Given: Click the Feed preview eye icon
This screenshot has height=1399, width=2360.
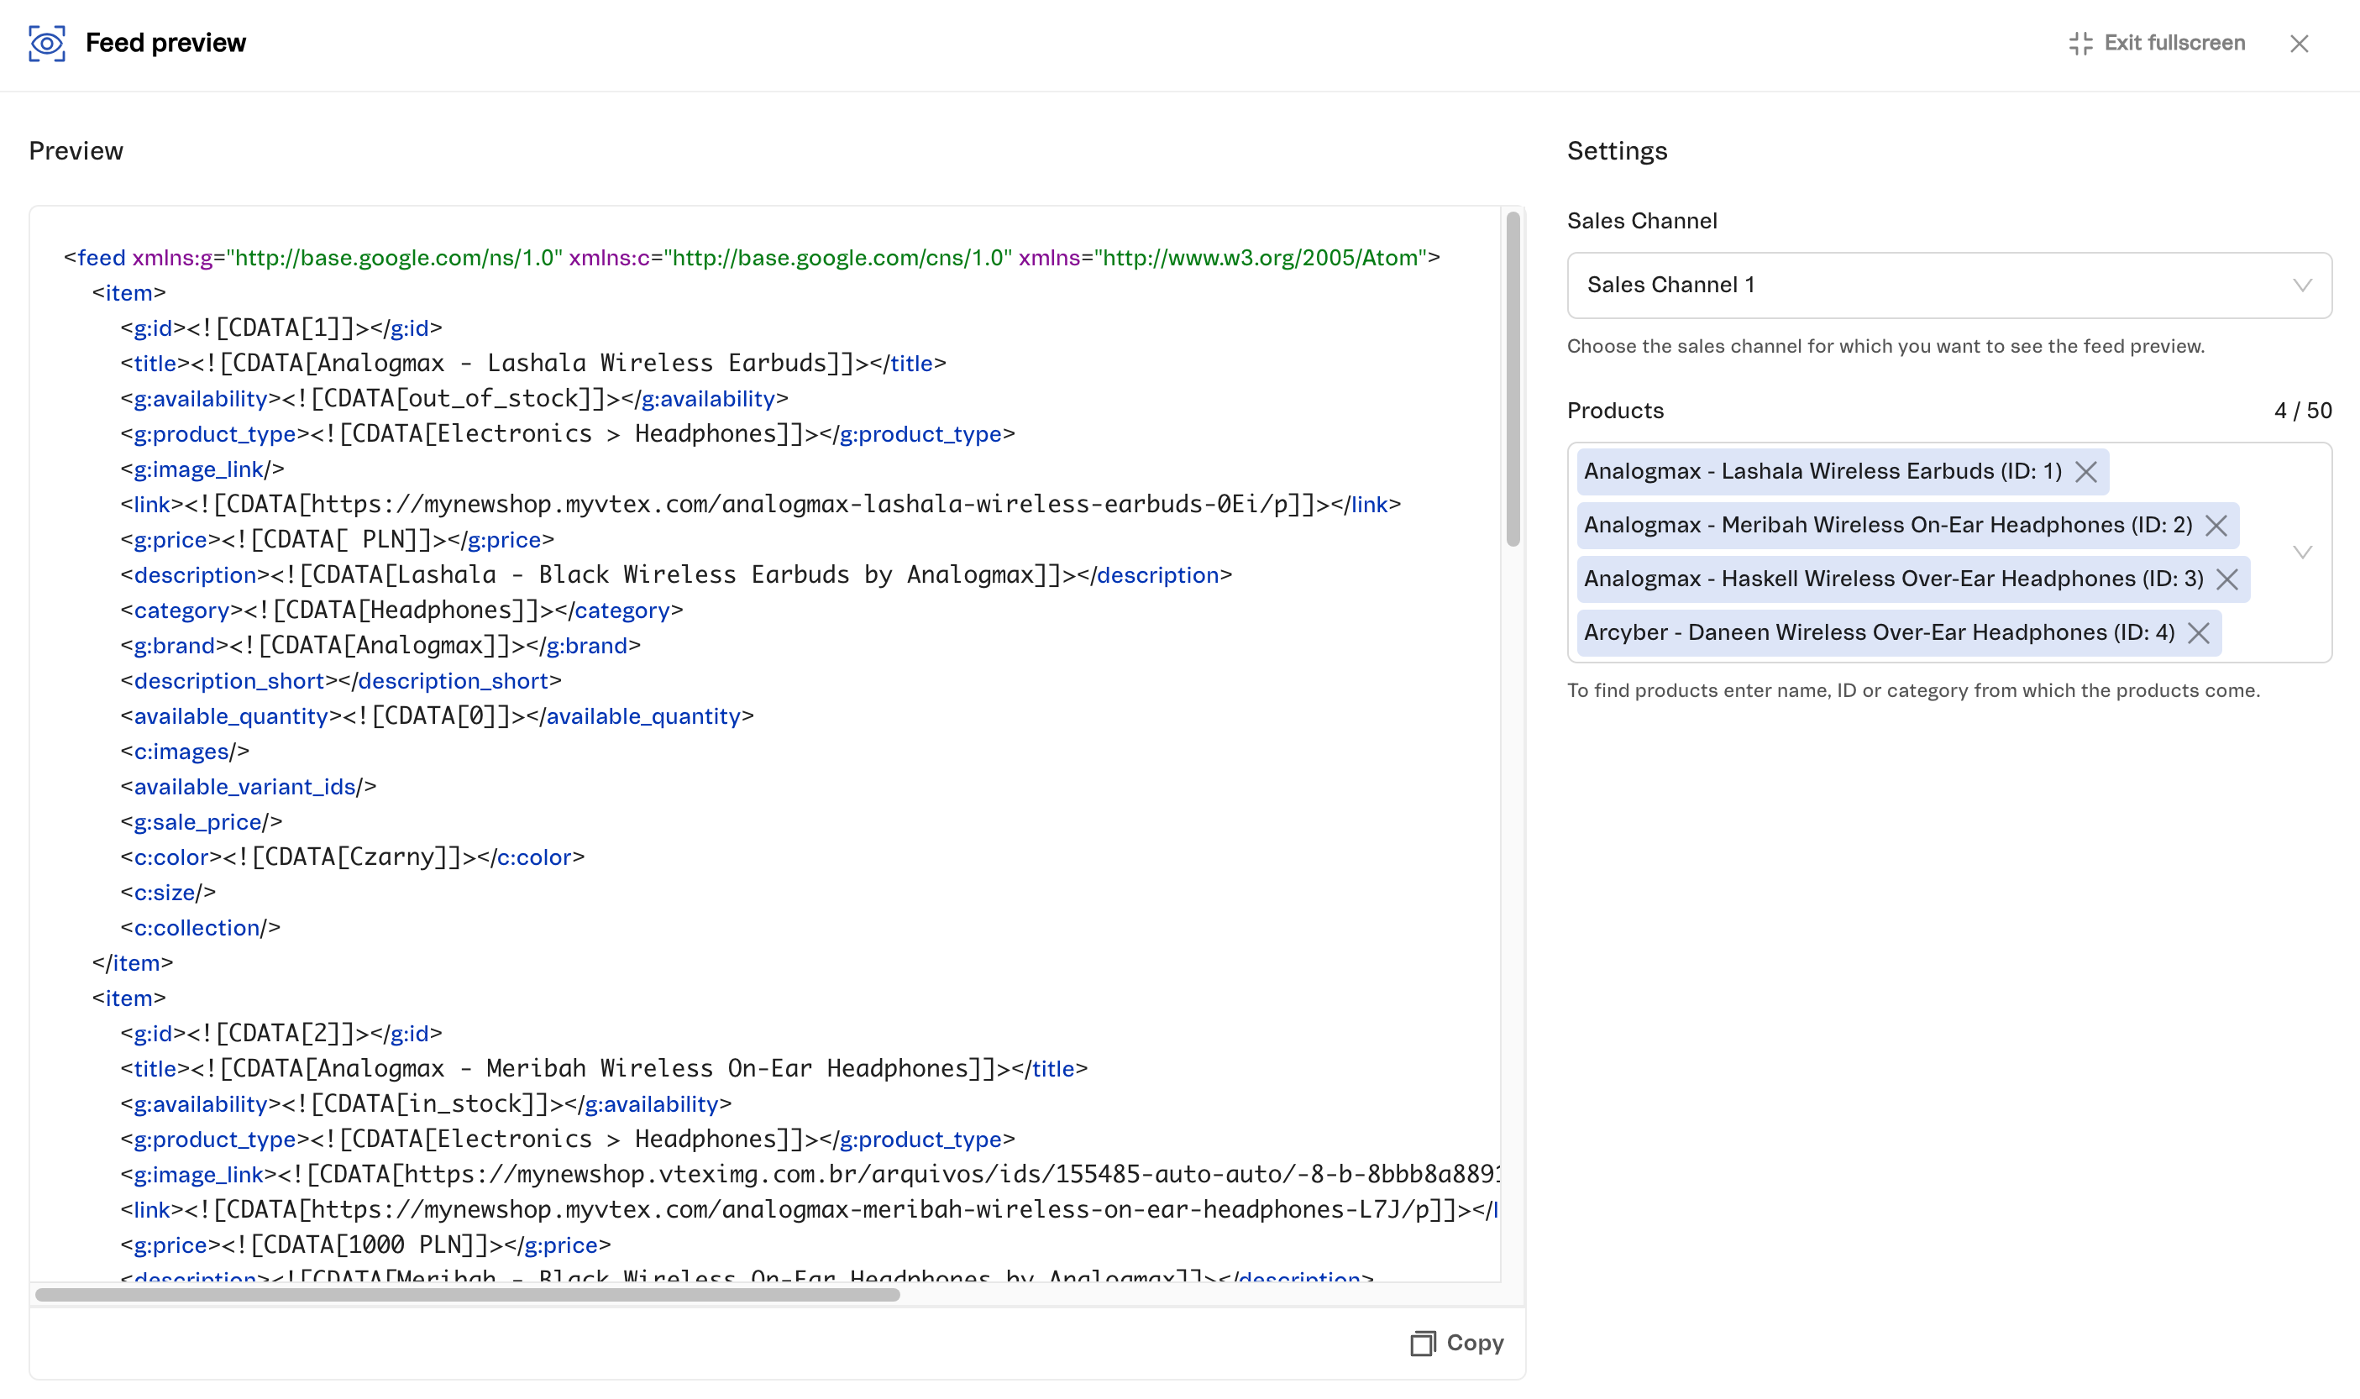Looking at the screenshot, I should [x=45, y=44].
